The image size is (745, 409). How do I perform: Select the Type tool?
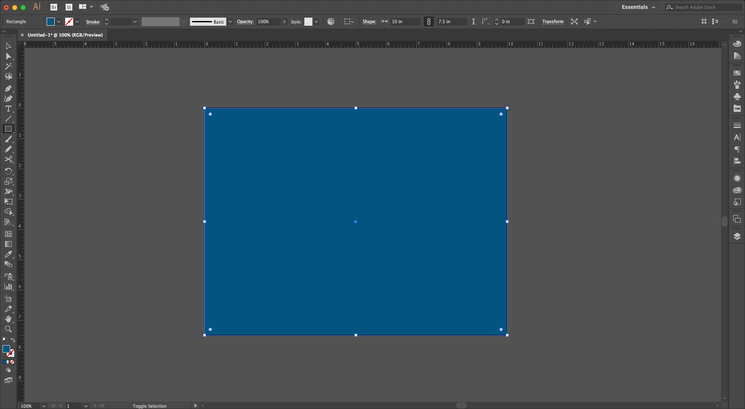pyautogui.click(x=8, y=109)
